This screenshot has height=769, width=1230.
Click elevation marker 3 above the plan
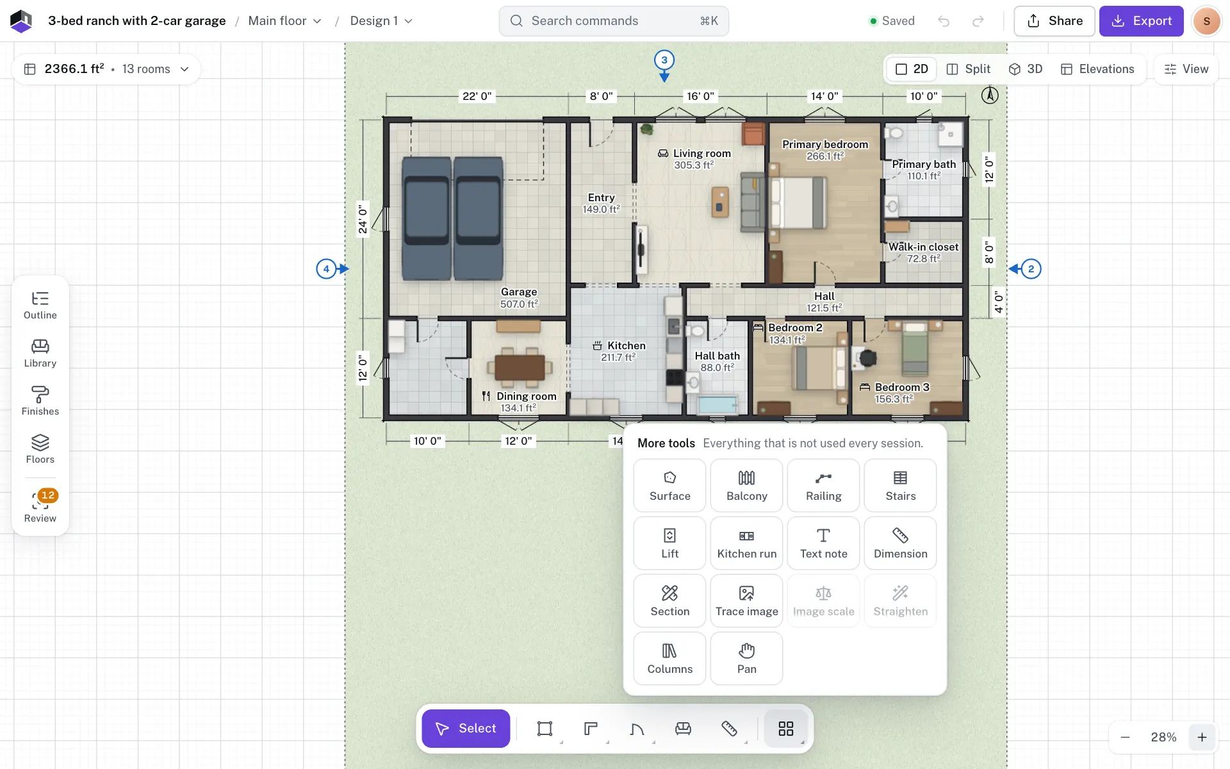(x=664, y=62)
